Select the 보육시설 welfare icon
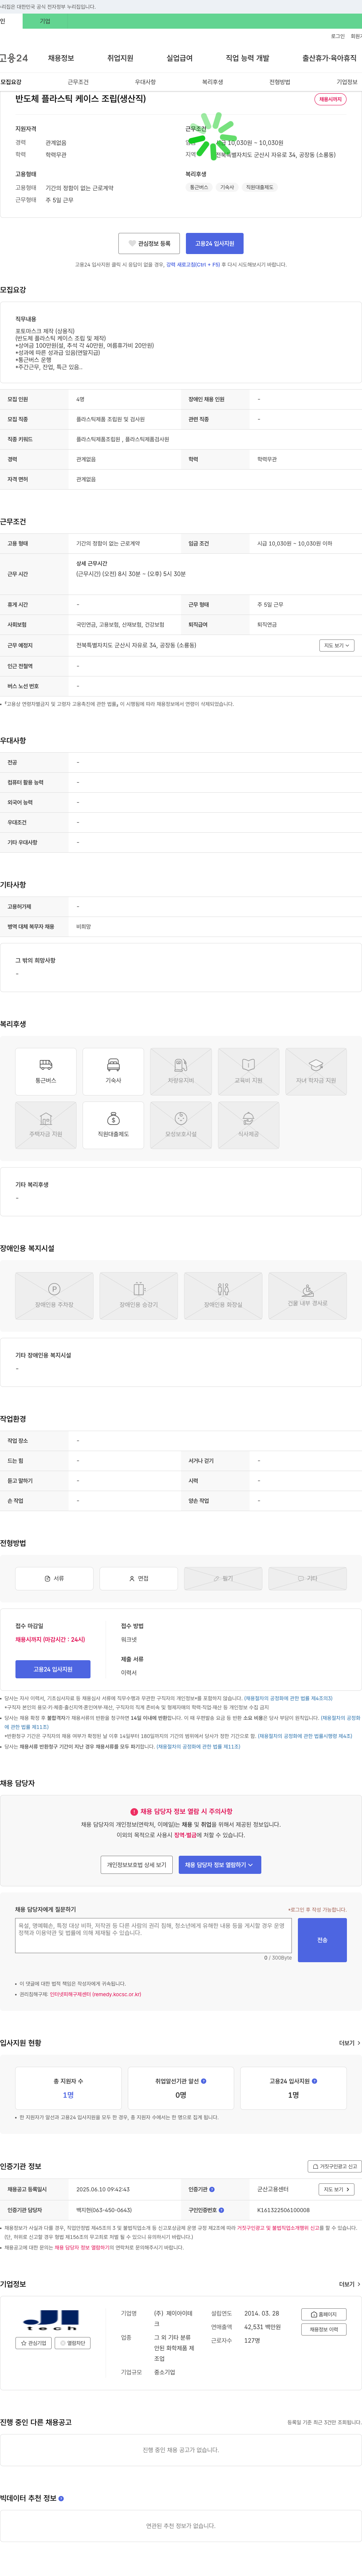 click(x=181, y=1124)
